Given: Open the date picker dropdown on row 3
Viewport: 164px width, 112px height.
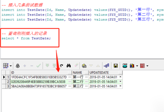Looking at the screenshot, I should click(121, 86).
